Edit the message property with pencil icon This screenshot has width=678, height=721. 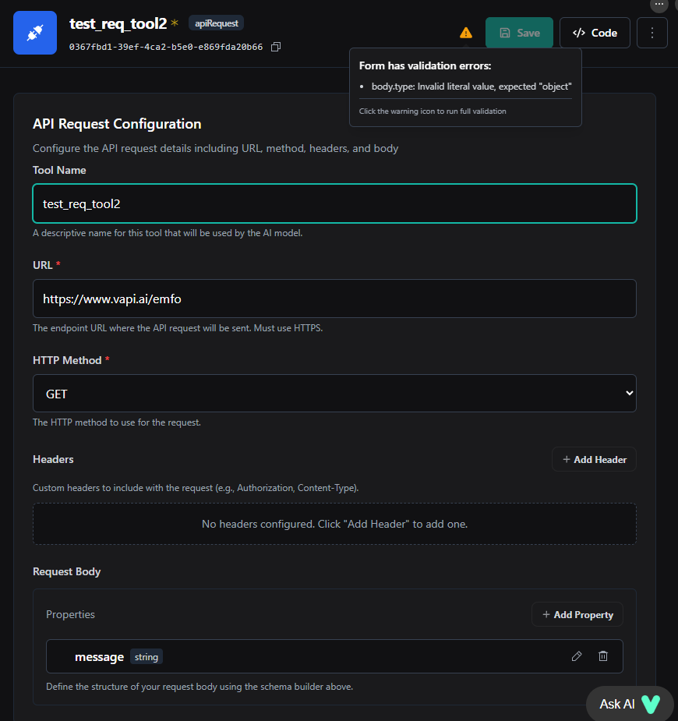pos(577,656)
